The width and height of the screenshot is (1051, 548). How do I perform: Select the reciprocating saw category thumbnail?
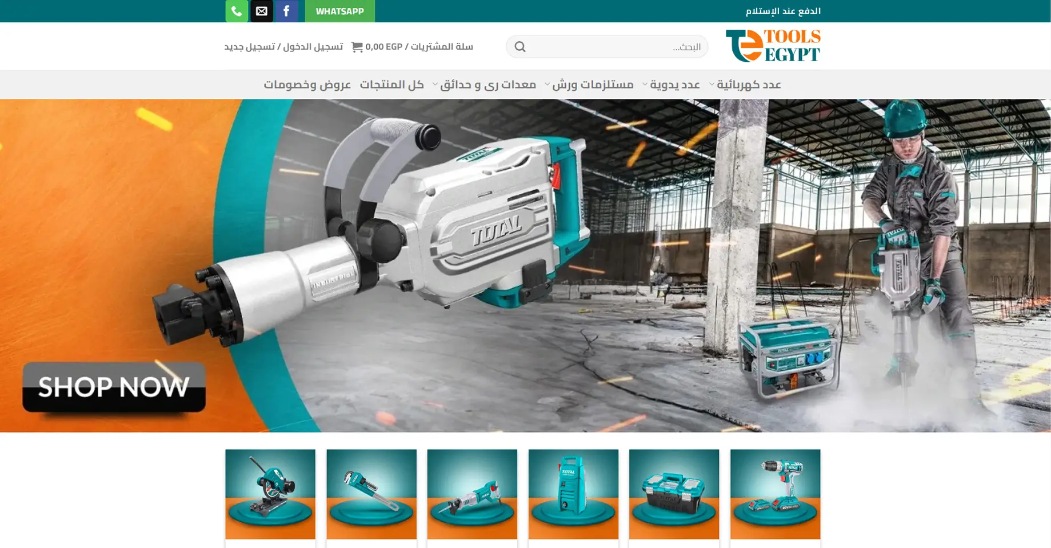pyautogui.click(x=472, y=494)
